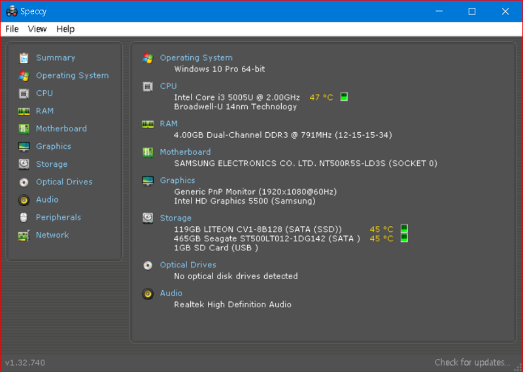
Task: Click the Intel Core i3 5005U text
Action: (x=237, y=97)
